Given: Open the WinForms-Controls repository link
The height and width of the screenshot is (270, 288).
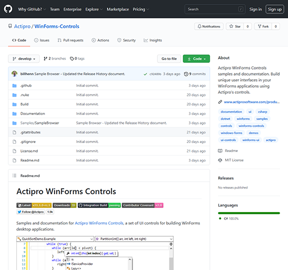Looking at the screenshot, I should click(x=57, y=26).
